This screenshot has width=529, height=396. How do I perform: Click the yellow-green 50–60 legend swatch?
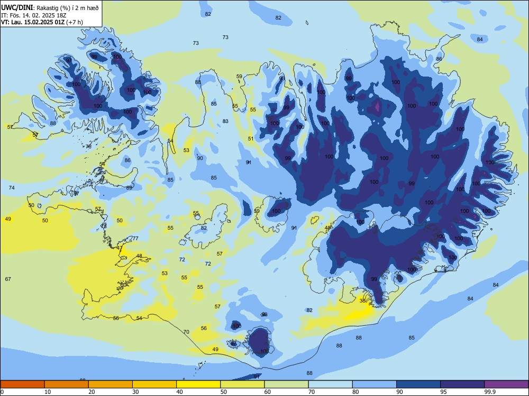coord(243,384)
